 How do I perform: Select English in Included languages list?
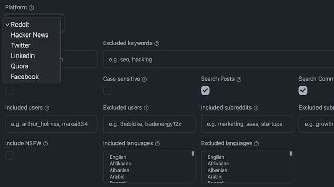point(118,157)
